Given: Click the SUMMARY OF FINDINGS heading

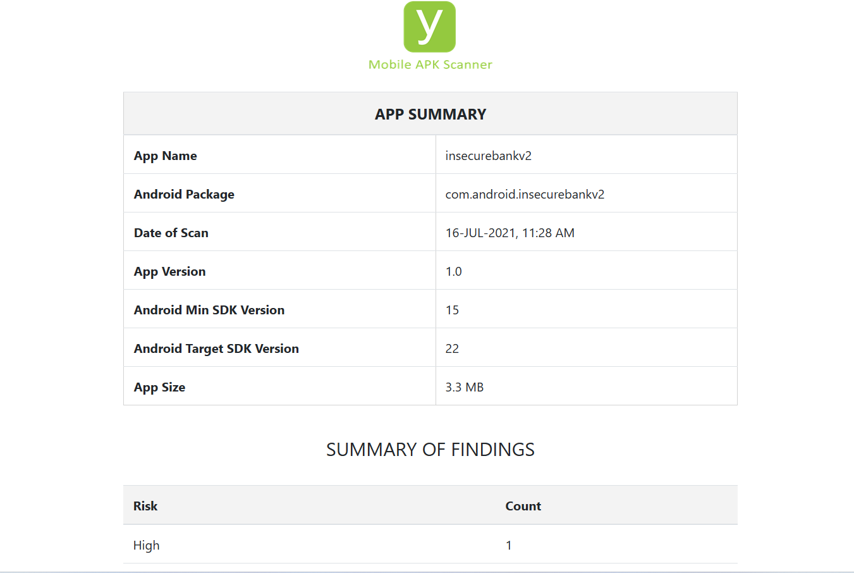Looking at the screenshot, I should click(430, 449).
